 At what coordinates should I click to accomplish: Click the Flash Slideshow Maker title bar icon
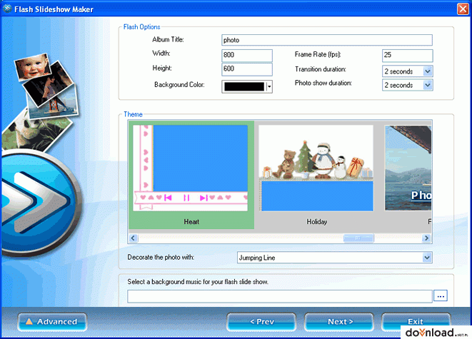(7, 9)
